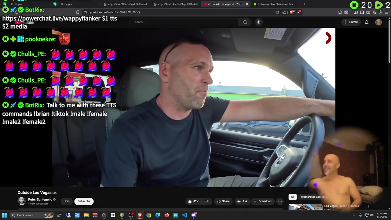The width and height of the screenshot is (391, 220).
Task: Click the video player to pause playback
Action: pyautogui.click(x=194, y=108)
